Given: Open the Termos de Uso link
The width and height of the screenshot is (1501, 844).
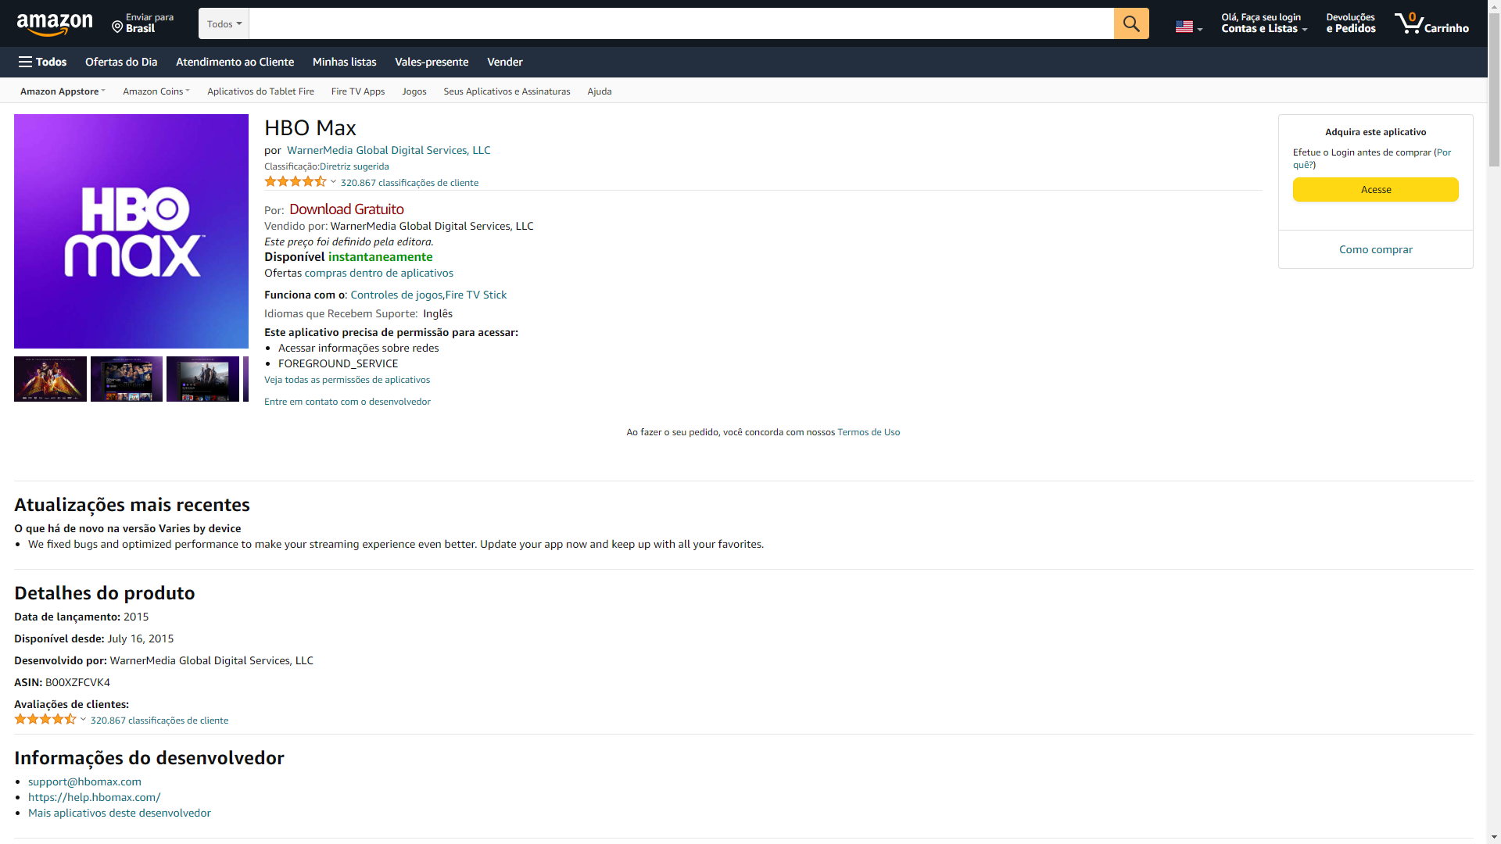Looking at the screenshot, I should click(869, 432).
